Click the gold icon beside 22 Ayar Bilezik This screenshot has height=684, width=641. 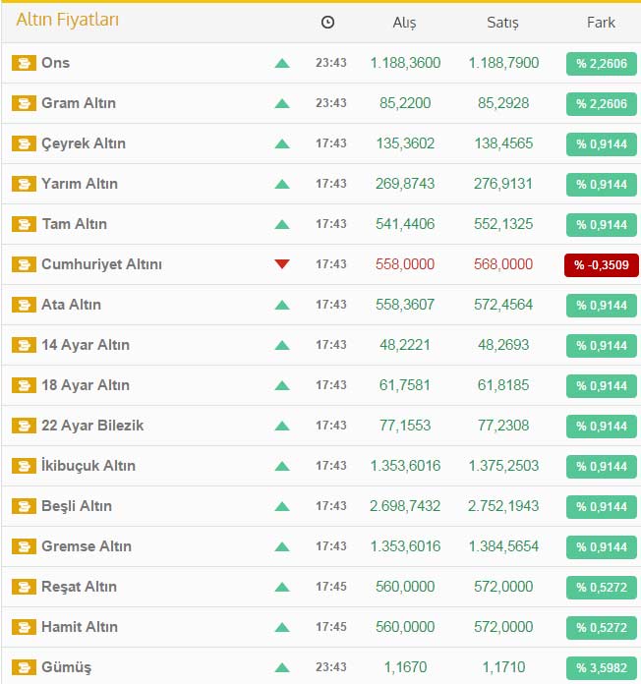[x=23, y=426]
